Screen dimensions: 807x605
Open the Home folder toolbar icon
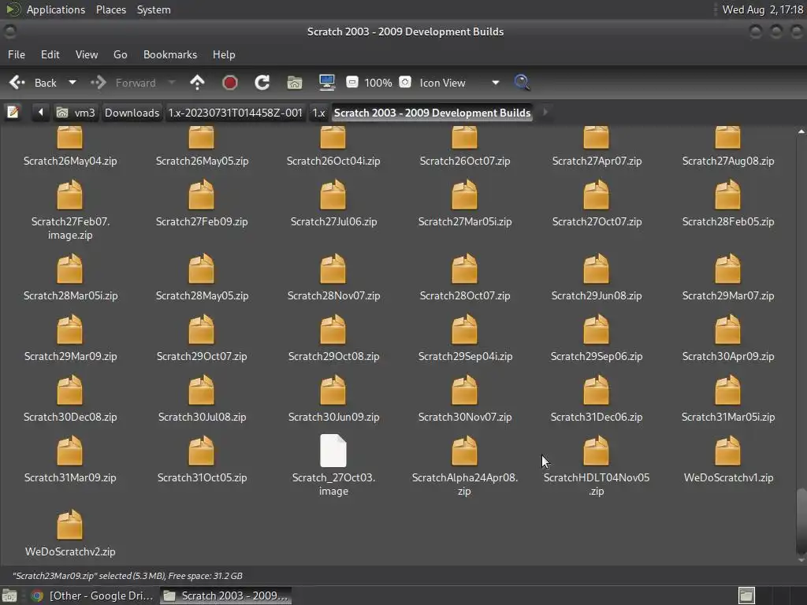[295, 82]
